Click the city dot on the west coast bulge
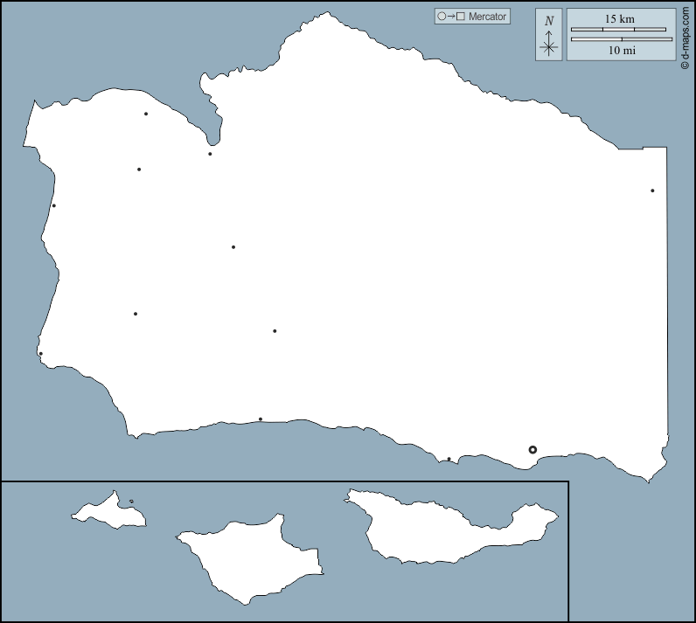The image size is (696, 623). [54, 206]
